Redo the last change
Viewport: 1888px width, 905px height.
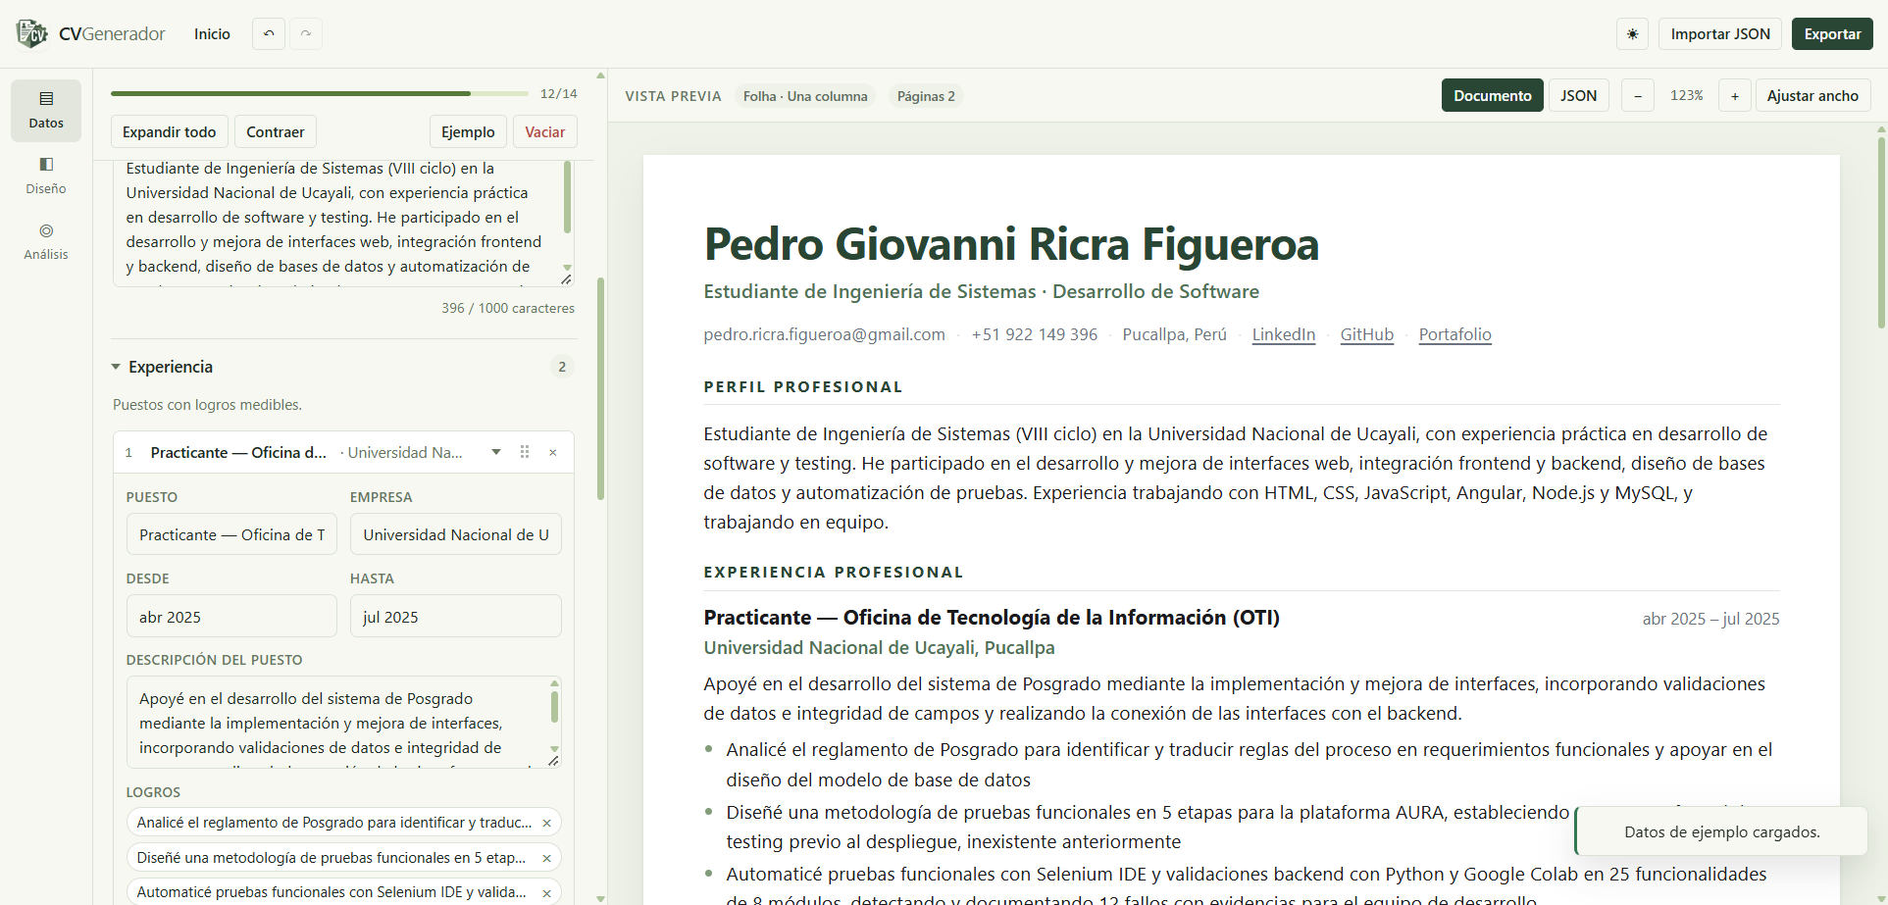(306, 33)
